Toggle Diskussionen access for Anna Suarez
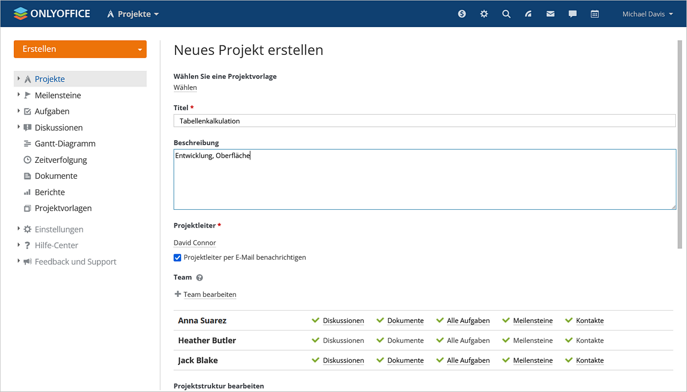The image size is (687, 392). 338,321
